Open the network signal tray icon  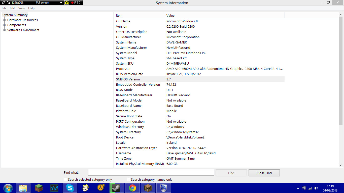click(x=310, y=188)
